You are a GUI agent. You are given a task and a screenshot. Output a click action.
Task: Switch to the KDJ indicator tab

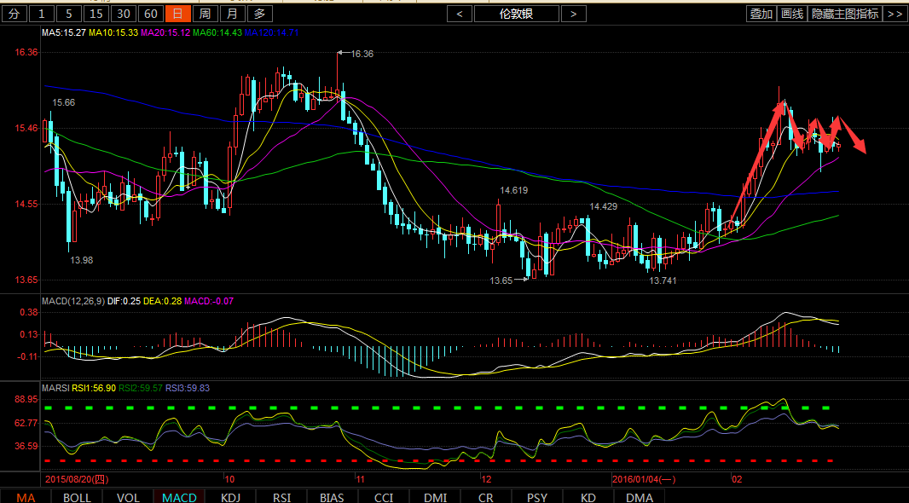click(230, 497)
